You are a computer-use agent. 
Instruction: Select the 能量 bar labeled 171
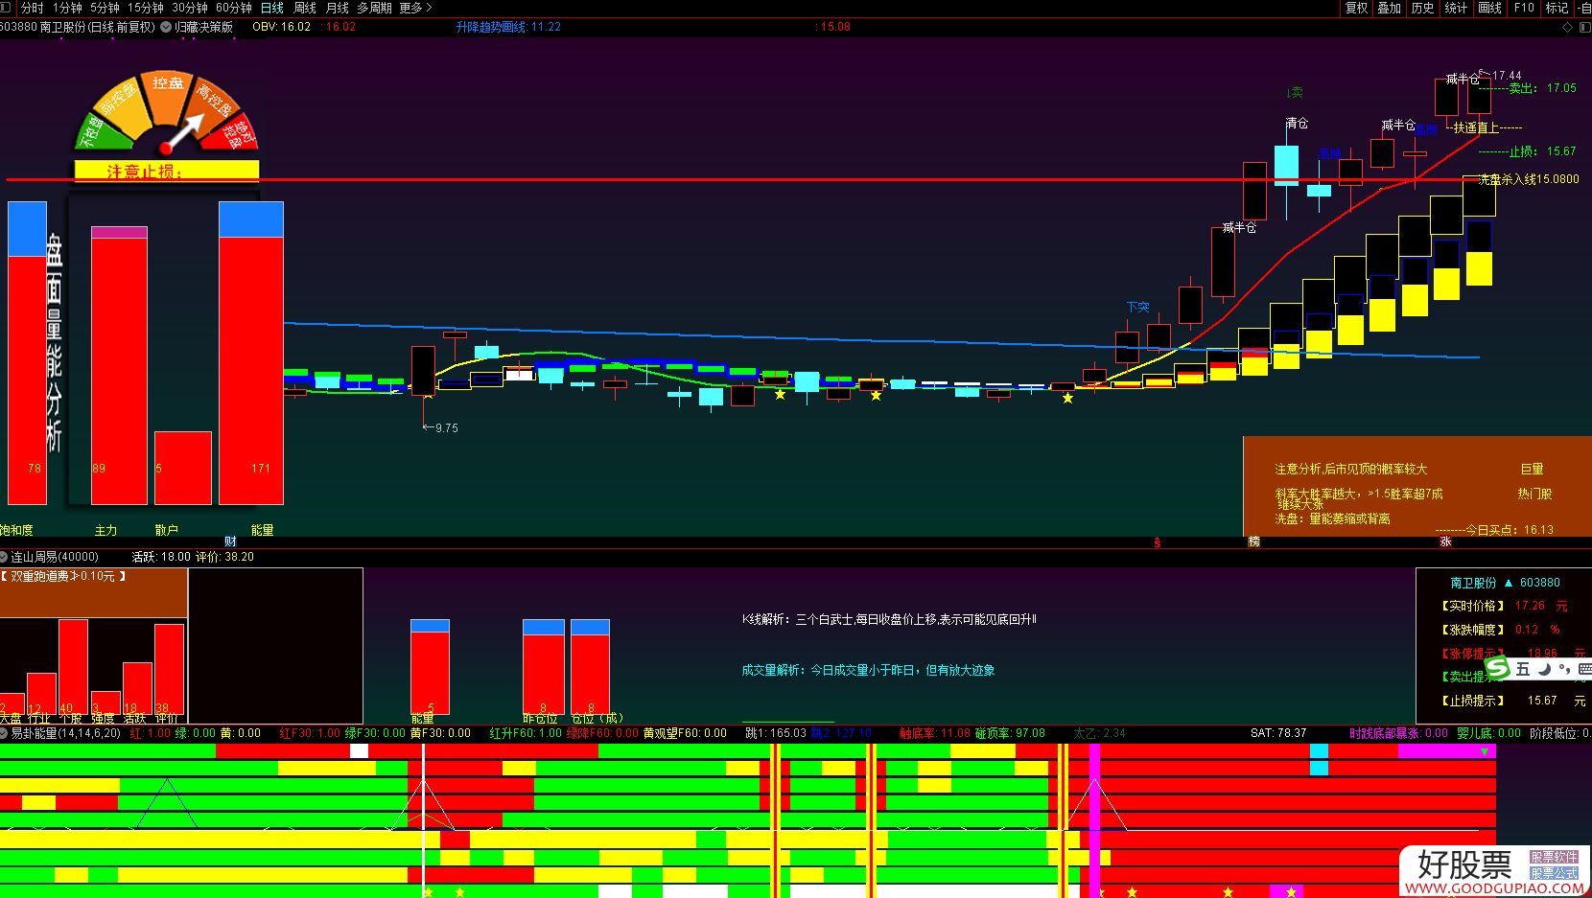[x=251, y=370]
